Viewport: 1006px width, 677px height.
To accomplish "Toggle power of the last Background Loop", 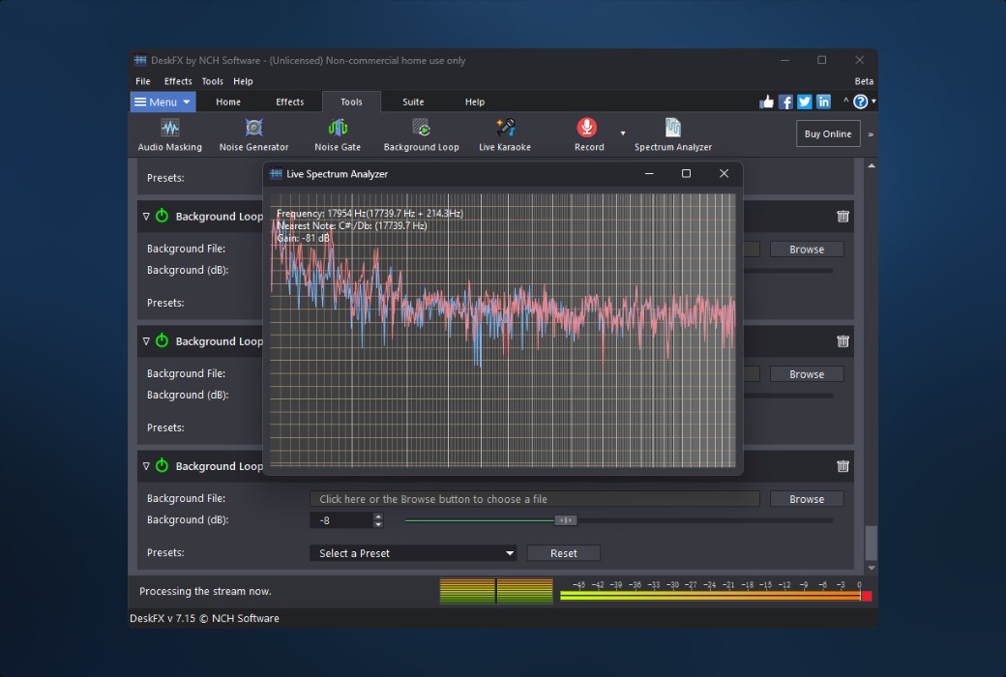I will pyautogui.click(x=162, y=466).
